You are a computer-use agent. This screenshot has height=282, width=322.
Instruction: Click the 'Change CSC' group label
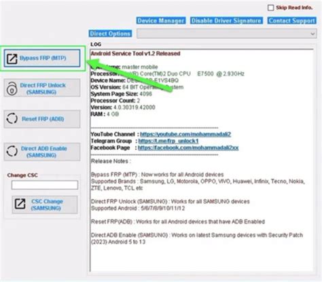tap(22, 175)
